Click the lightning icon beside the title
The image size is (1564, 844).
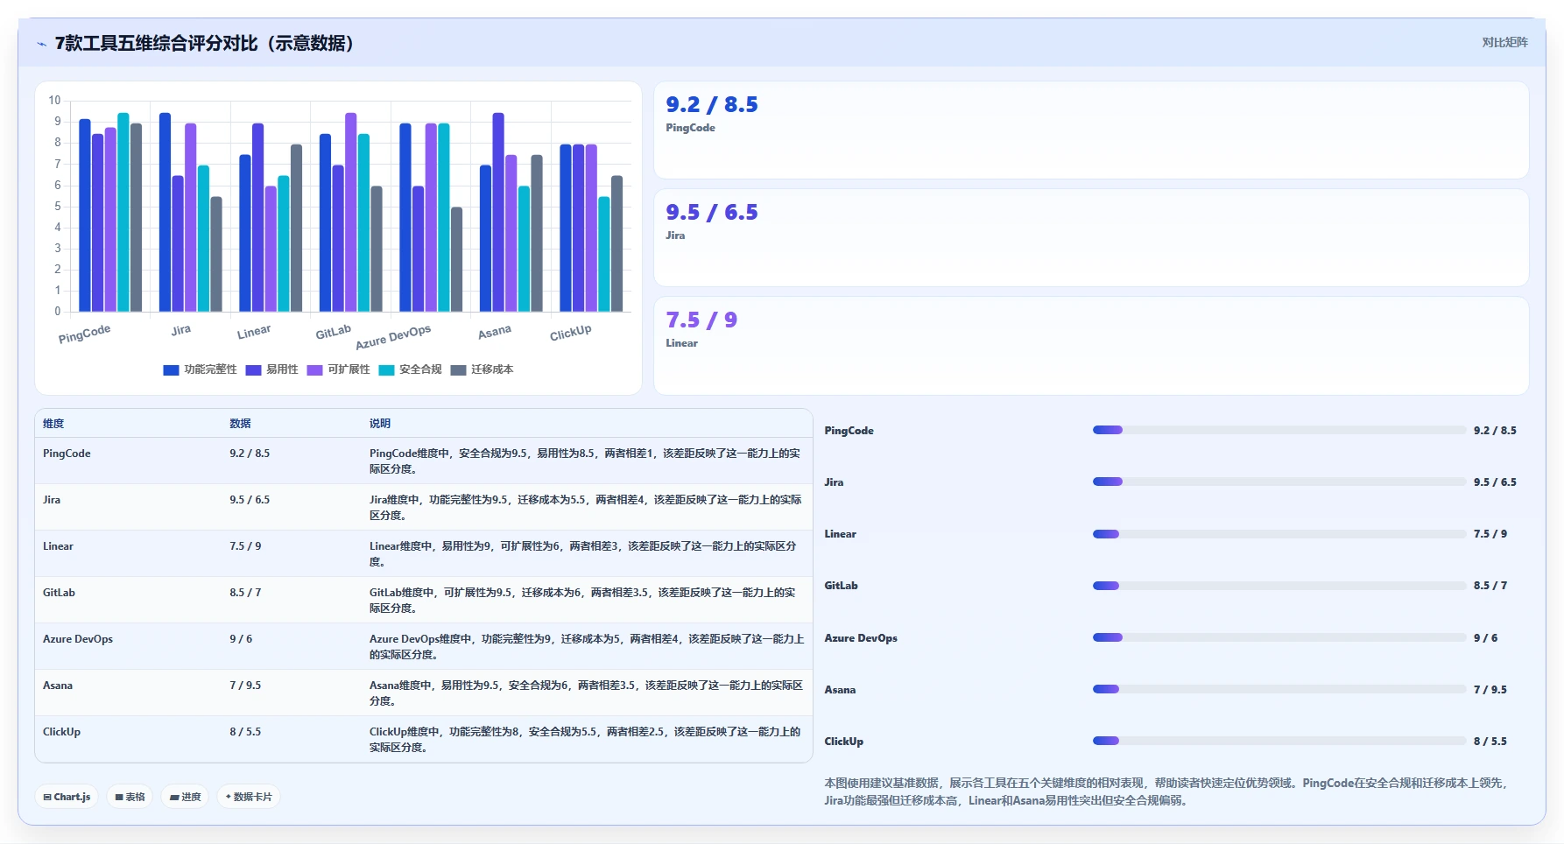click(41, 44)
